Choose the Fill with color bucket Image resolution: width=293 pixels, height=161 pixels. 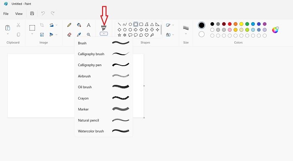pos(79,25)
